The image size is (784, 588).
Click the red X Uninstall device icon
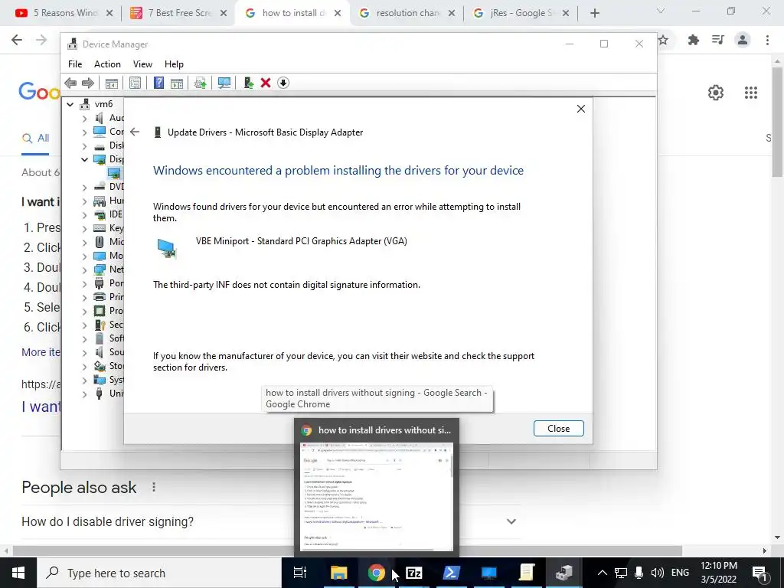click(266, 83)
